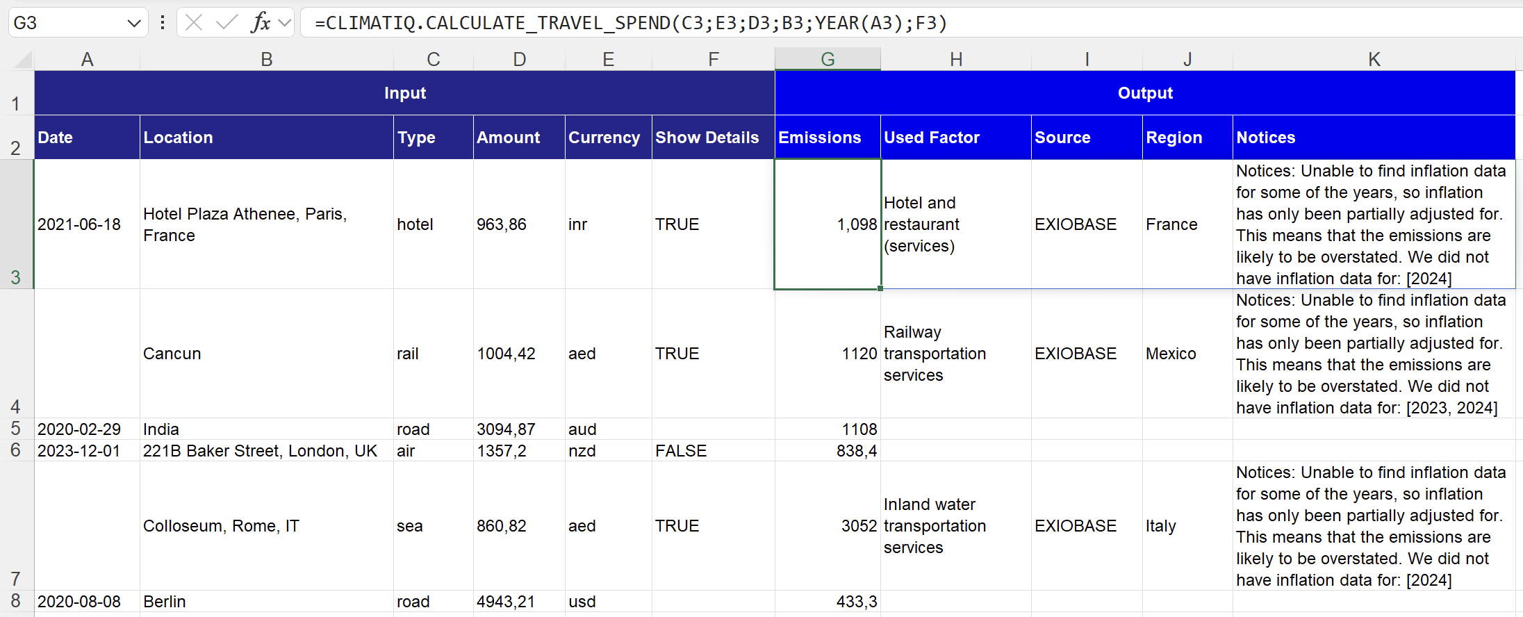Click the Show Details heading cell

(714, 138)
